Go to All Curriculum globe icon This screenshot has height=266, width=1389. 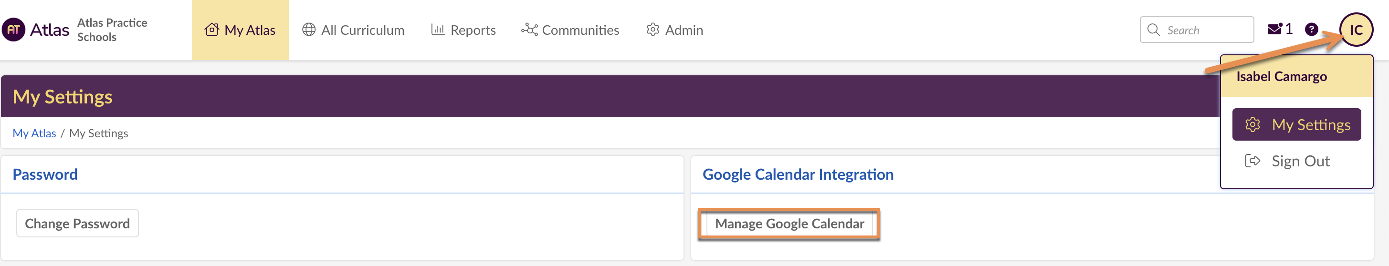309,30
